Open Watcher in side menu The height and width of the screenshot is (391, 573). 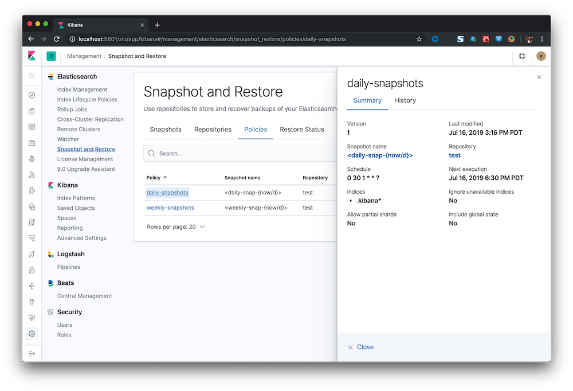[x=68, y=139]
